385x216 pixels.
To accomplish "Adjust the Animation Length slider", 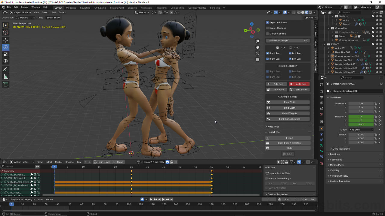I will (x=288, y=40).
